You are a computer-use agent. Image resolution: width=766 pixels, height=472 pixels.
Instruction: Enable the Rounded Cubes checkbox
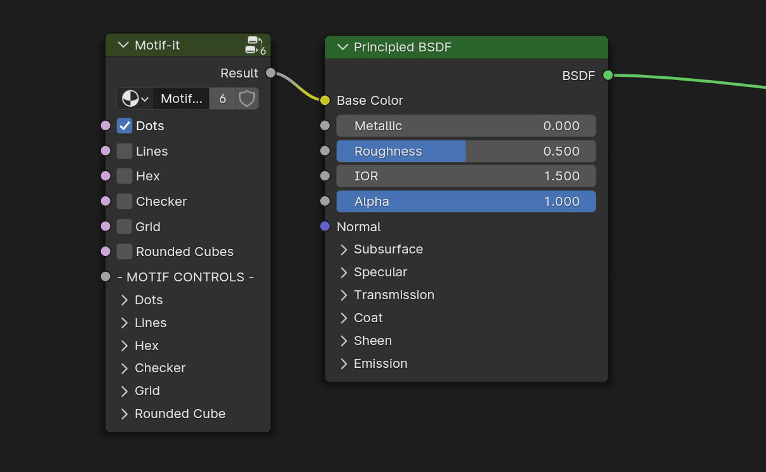click(124, 252)
